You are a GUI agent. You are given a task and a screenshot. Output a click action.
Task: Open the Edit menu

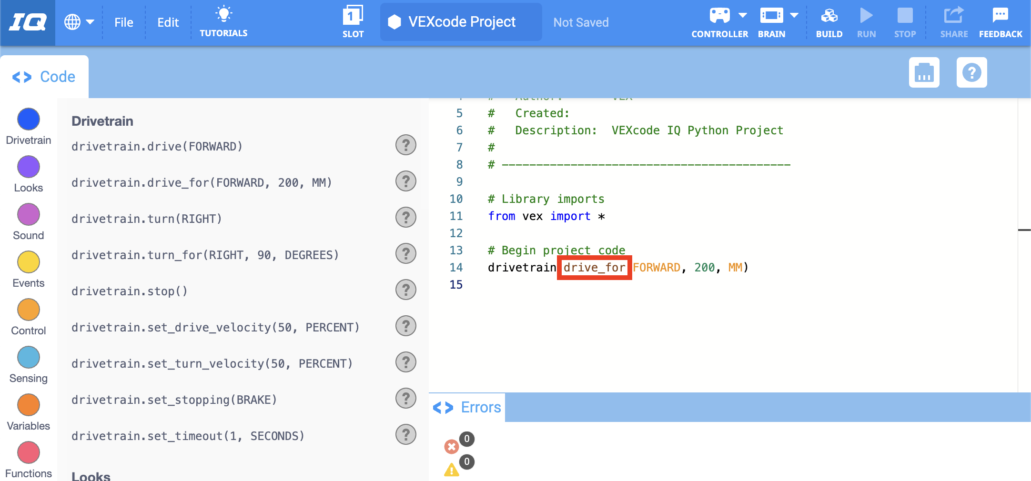click(167, 22)
